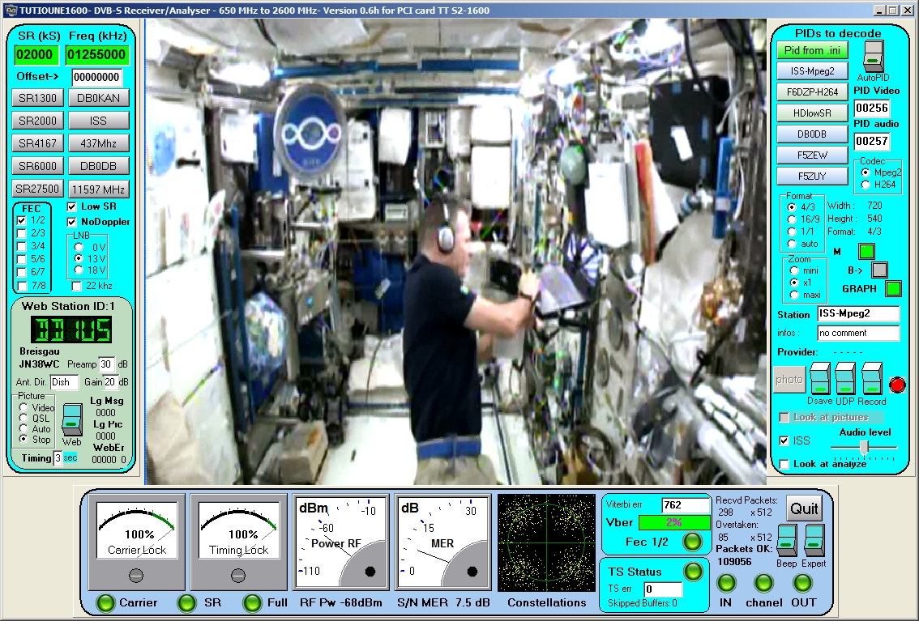Choose 18V LNB voltage option
This screenshot has width=919, height=621.
(79, 270)
